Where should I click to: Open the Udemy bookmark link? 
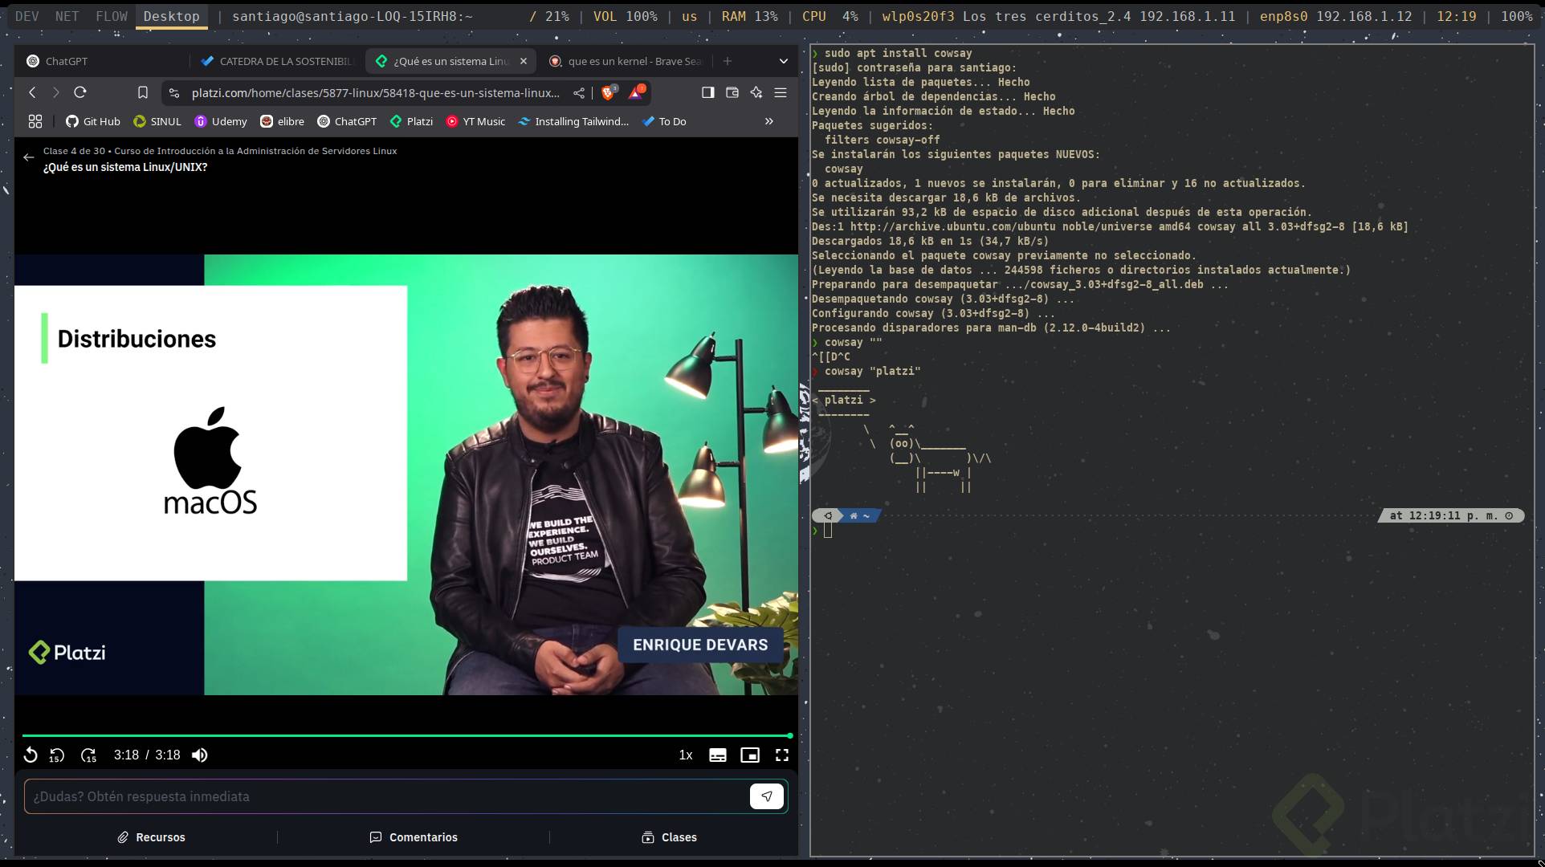(x=221, y=122)
